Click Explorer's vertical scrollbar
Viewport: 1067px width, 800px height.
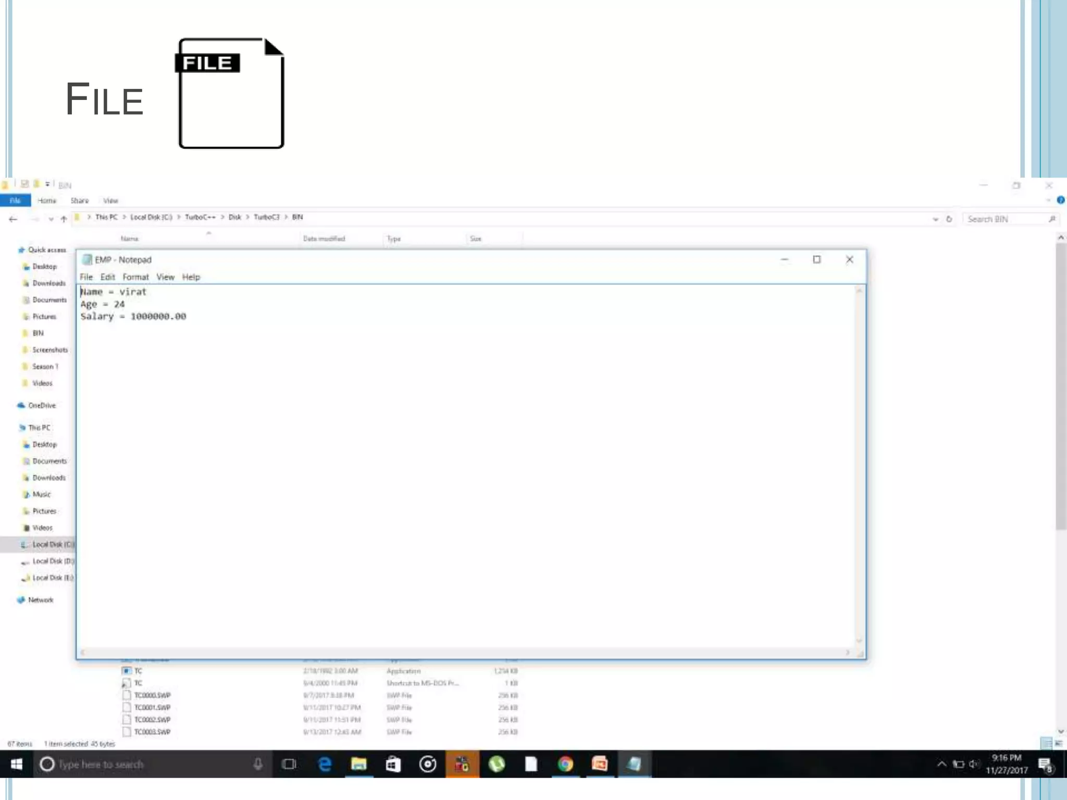[x=1061, y=385]
